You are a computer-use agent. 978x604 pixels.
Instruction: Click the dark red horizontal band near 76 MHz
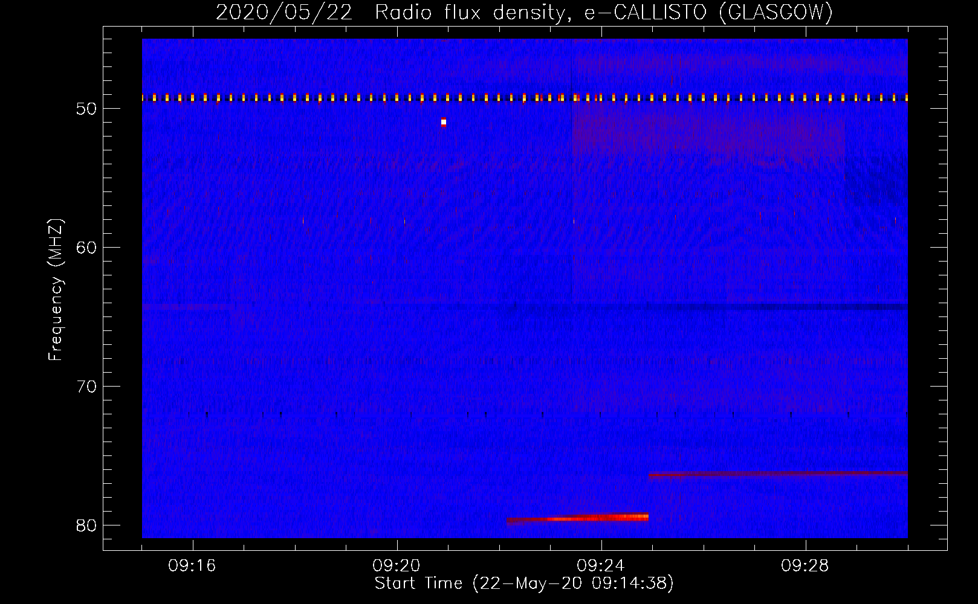(x=778, y=474)
